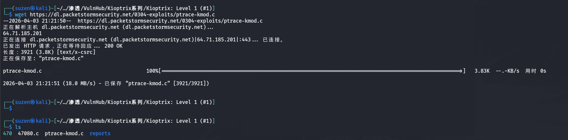Click the [3921/3921] byte count

coord(191,83)
